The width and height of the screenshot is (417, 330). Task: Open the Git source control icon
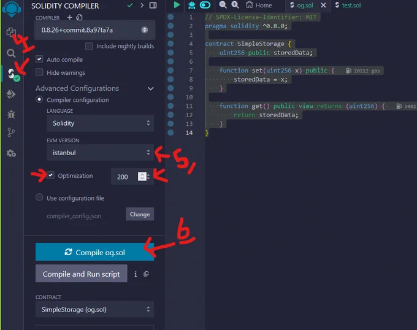pos(11,132)
